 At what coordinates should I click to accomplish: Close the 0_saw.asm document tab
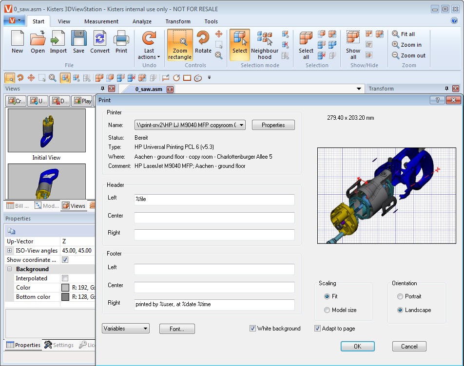[170, 89]
